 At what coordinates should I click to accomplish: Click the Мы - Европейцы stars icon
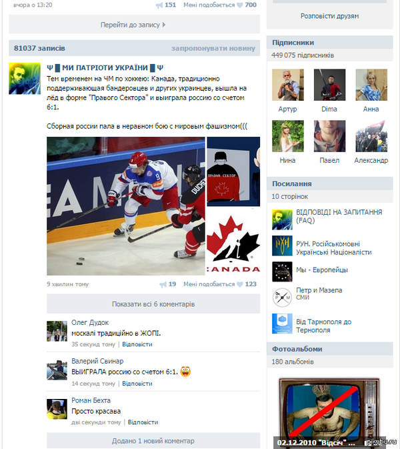(x=282, y=272)
